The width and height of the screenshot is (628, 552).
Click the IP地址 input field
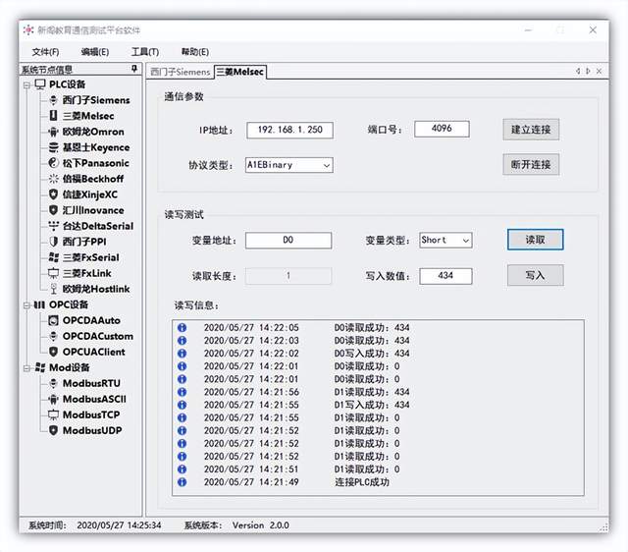[x=289, y=130]
